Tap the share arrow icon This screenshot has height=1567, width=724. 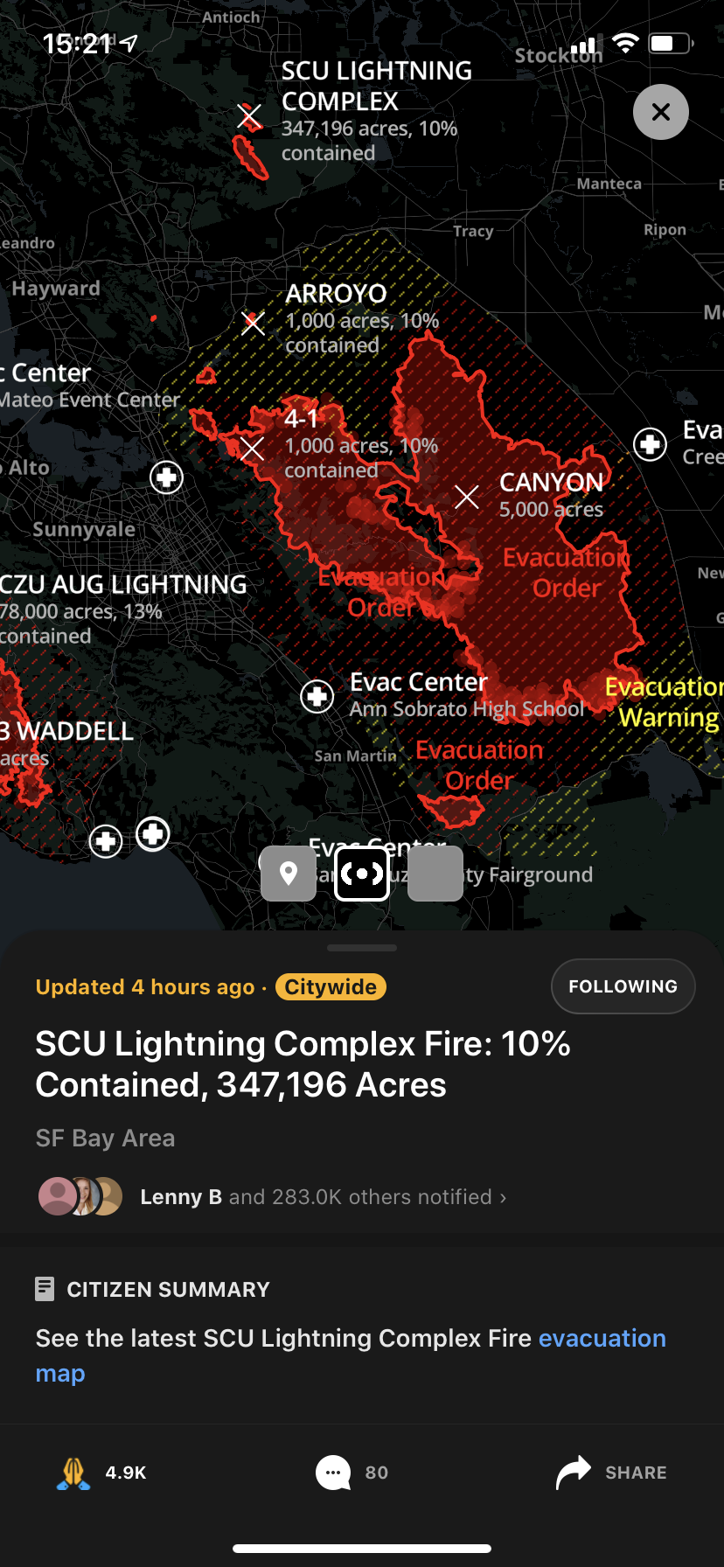(x=574, y=1473)
